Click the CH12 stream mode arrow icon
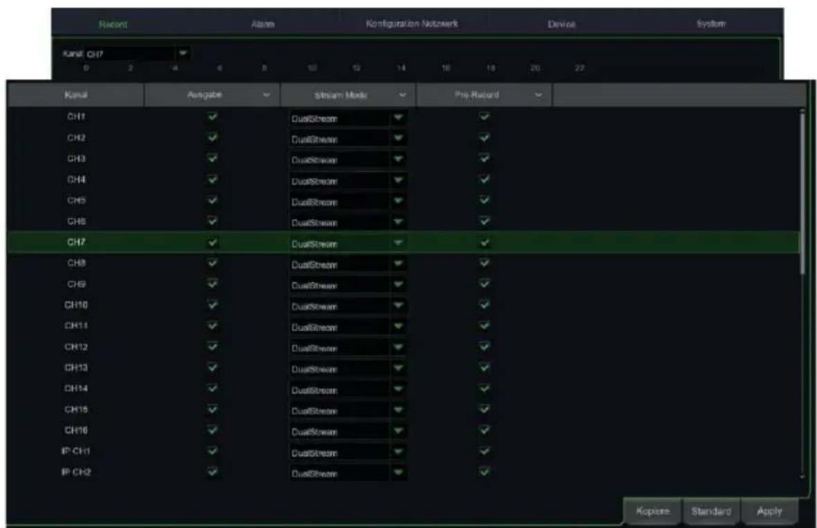The image size is (817, 528). 398,348
